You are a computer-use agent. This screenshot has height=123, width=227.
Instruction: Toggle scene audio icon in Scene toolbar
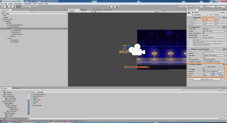click(x=92, y=12)
